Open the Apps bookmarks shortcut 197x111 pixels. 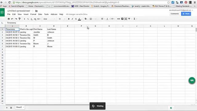tap(4, 6)
